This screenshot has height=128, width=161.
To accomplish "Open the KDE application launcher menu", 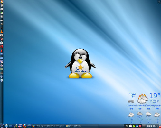I will click(2, 126).
